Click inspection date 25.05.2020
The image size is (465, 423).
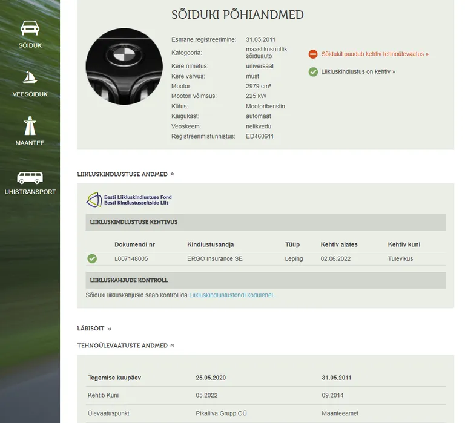211,378
